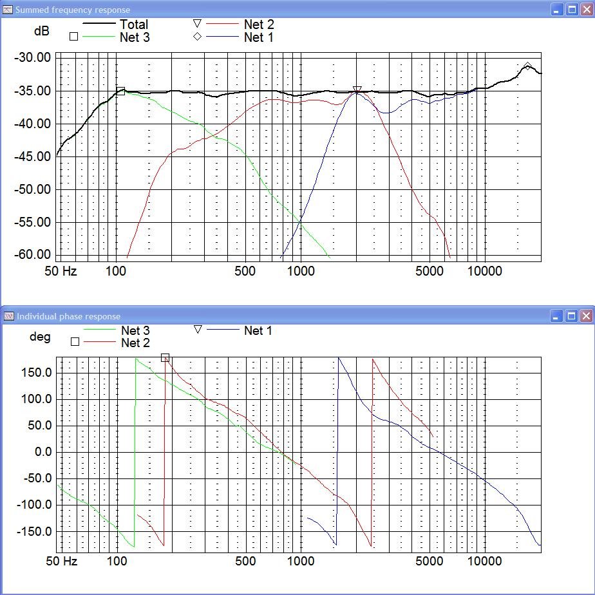Click the Individual phase response title bar icon

(8, 316)
